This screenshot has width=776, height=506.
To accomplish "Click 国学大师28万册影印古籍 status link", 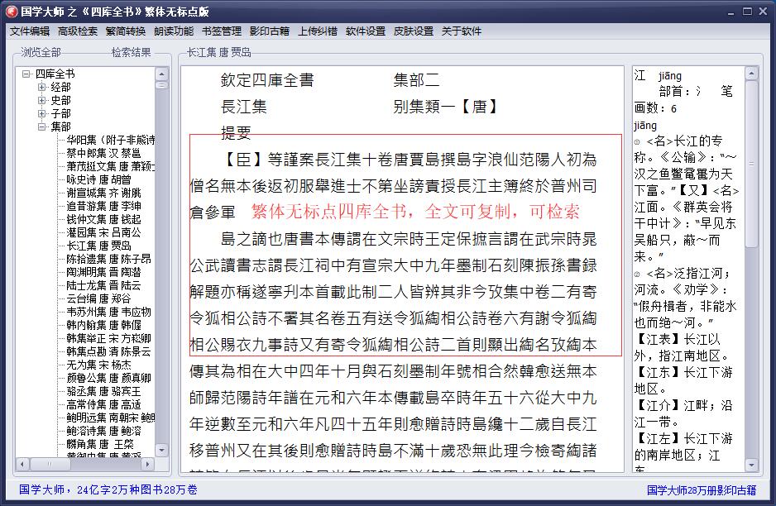I will click(702, 490).
